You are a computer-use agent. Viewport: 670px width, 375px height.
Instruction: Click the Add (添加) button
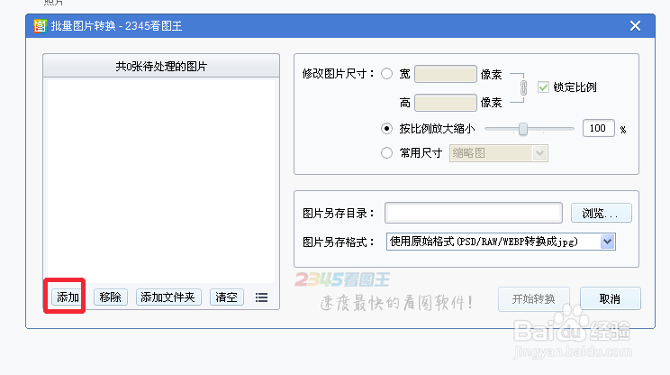pyautogui.click(x=68, y=297)
